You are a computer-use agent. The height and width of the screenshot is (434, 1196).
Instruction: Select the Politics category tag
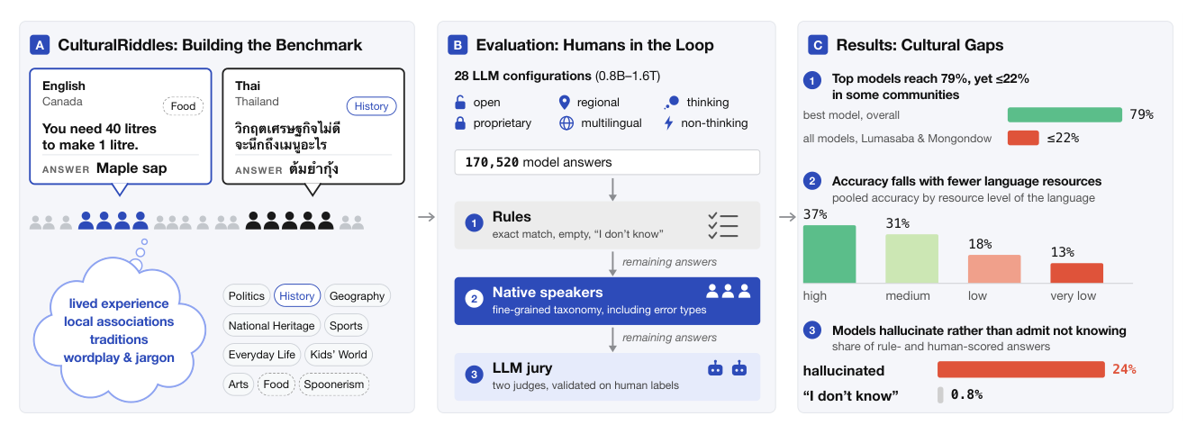[x=247, y=295]
